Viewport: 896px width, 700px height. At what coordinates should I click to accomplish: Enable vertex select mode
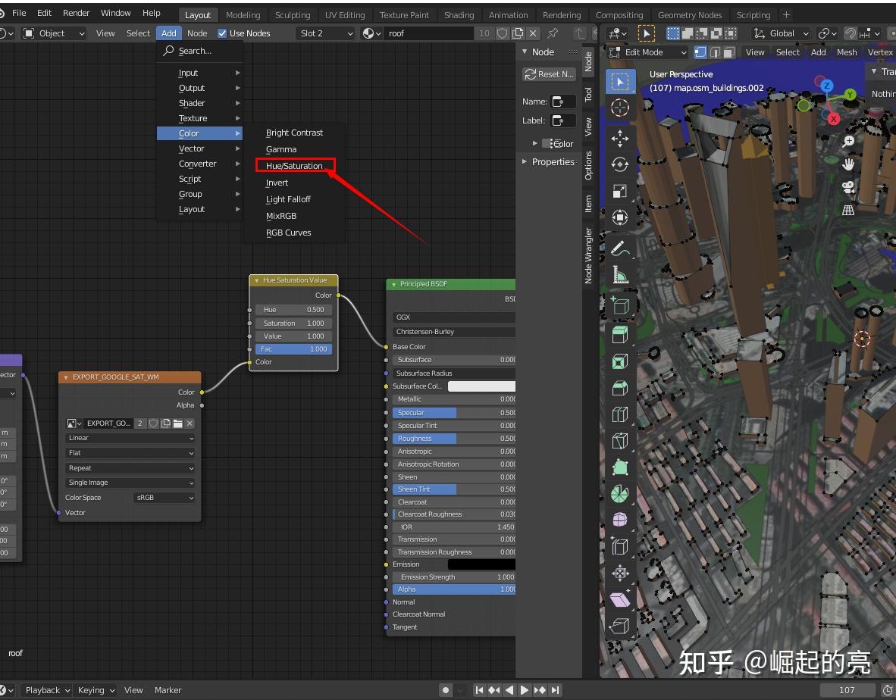[700, 52]
